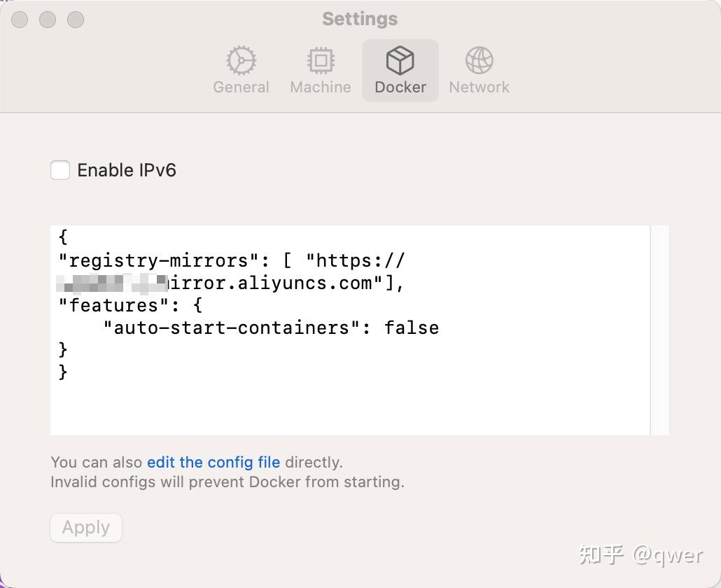The width and height of the screenshot is (721, 588).
Task: Click the Network globe icon
Action: coord(479,61)
